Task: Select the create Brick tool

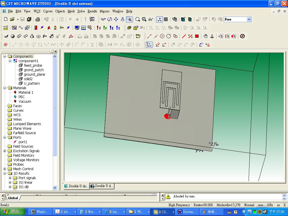Action: coord(6,36)
